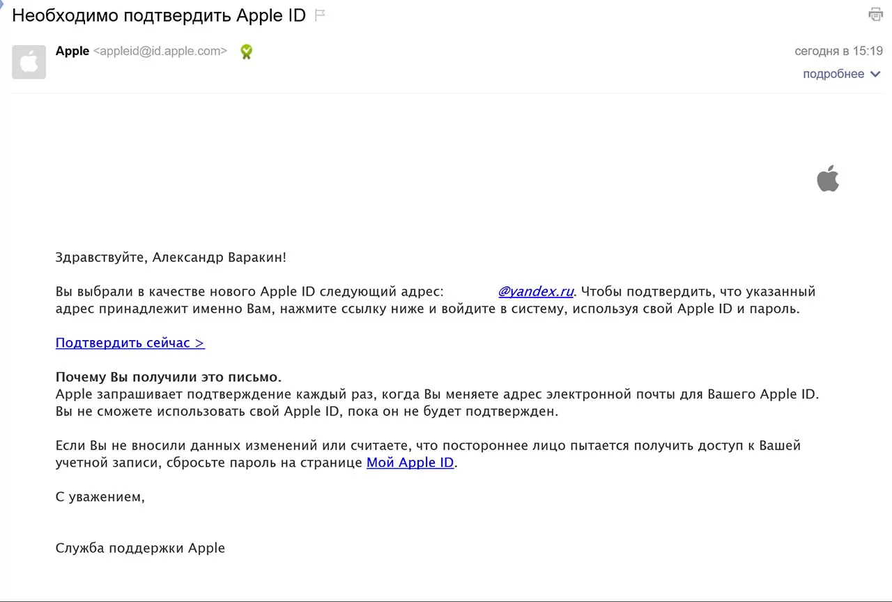The width and height of the screenshot is (892, 602).
Task: Click the print icon at top right
Action: point(875,14)
